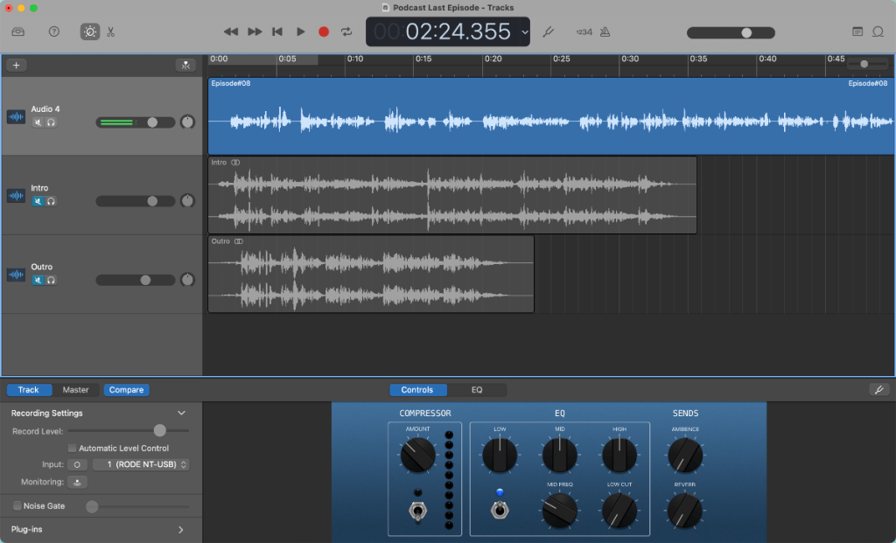Open the Smart Controls panel icon

pyautogui.click(x=89, y=31)
